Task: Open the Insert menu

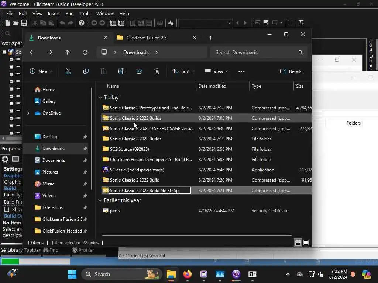Action: pyautogui.click(x=54, y=14)
